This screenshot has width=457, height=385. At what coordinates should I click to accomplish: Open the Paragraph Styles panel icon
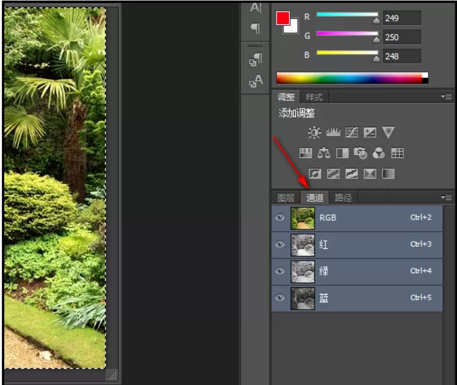[x=256, y=60]
